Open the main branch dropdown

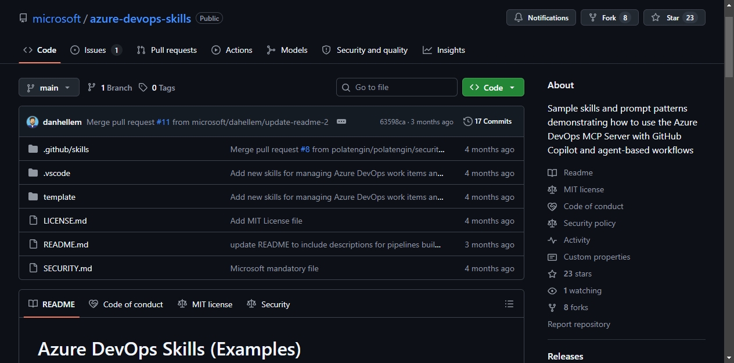click(x=49, y=88)
